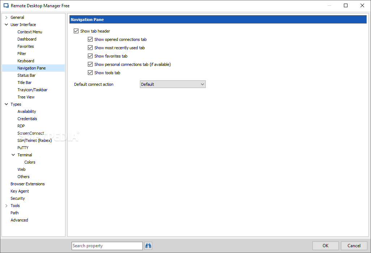The image size is (371, 253).
Task: Open the Others type settings
Action: [24, 177]
